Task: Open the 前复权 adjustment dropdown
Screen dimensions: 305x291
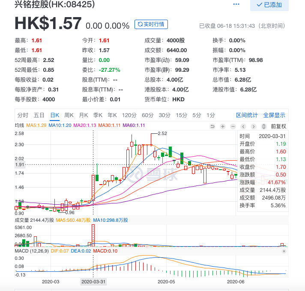Action: [x=278, y=126]
